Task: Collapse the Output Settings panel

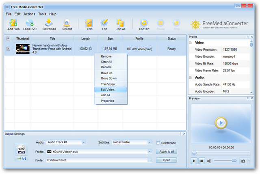Action: click(180, 133)
